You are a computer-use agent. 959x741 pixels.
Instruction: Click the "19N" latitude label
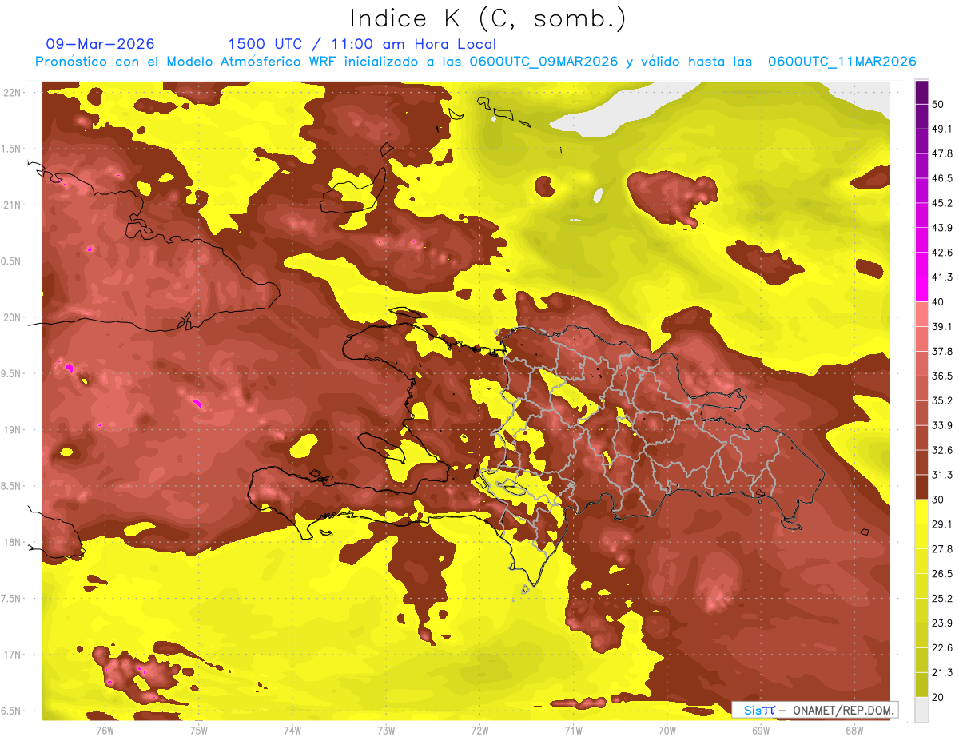(12, 430)
